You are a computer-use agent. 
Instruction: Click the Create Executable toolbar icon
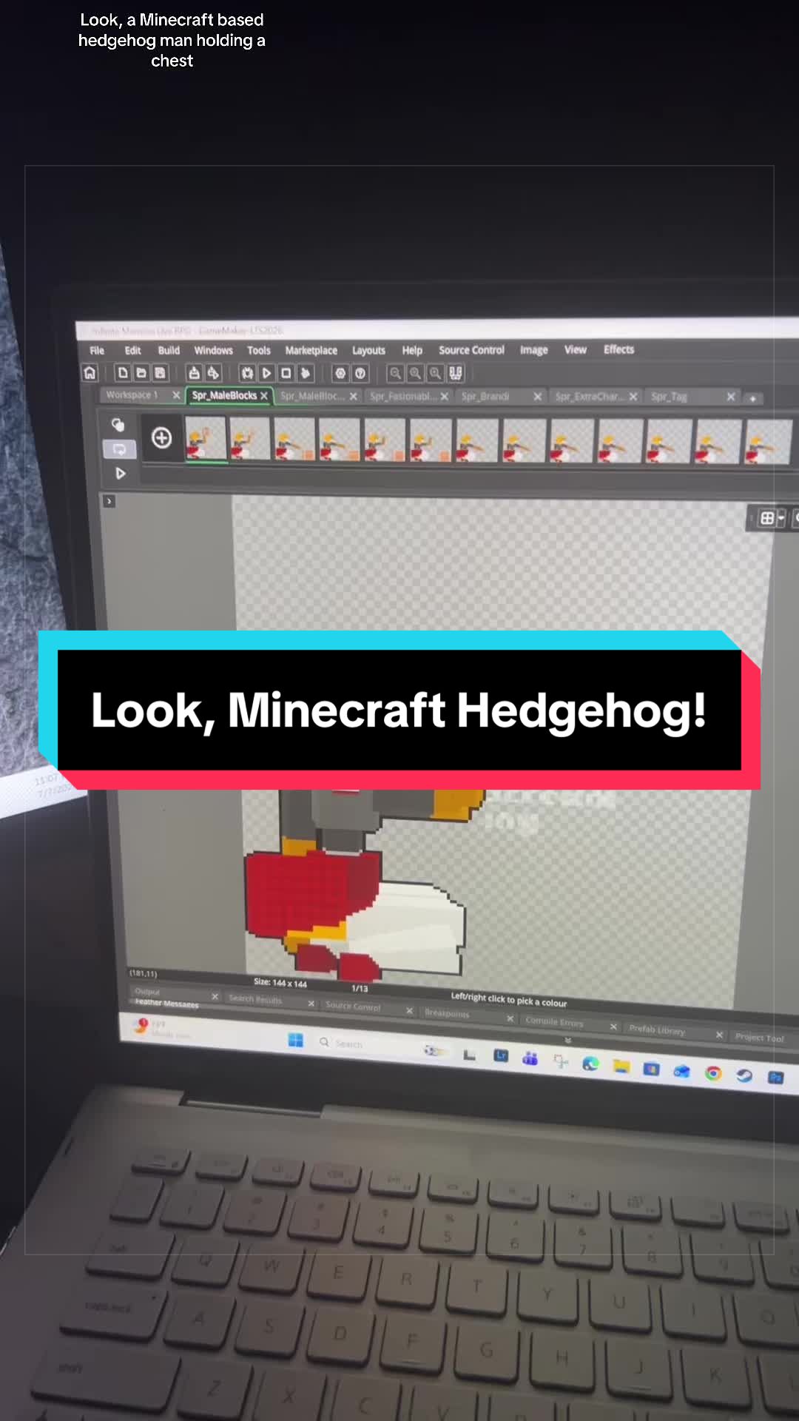[194, 373]
